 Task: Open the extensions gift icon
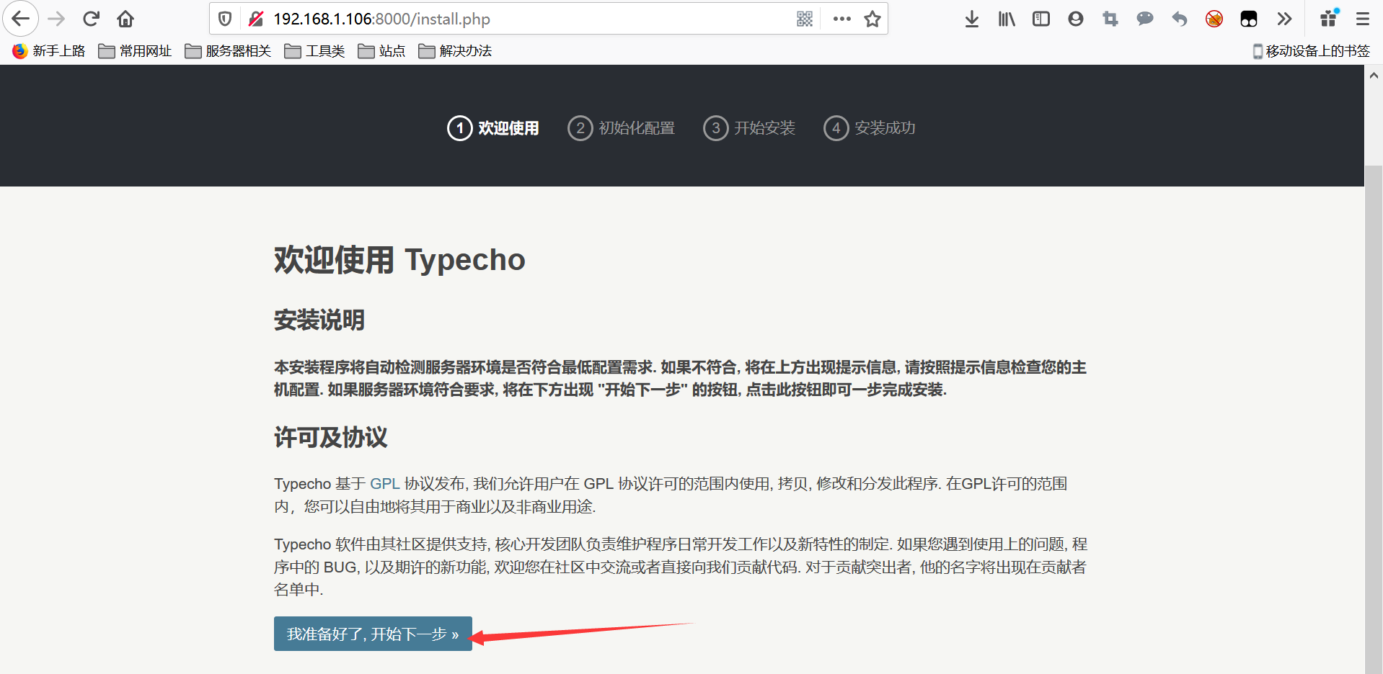click(x=1329, y=19)
